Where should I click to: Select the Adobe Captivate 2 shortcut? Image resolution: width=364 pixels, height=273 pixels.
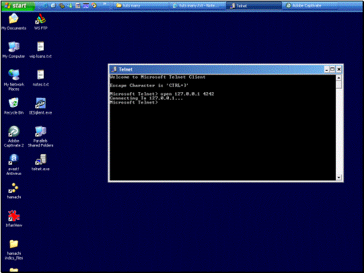point(13,136)
